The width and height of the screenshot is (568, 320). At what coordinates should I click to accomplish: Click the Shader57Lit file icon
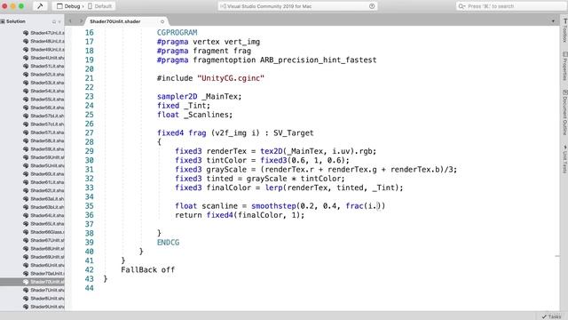26,132
